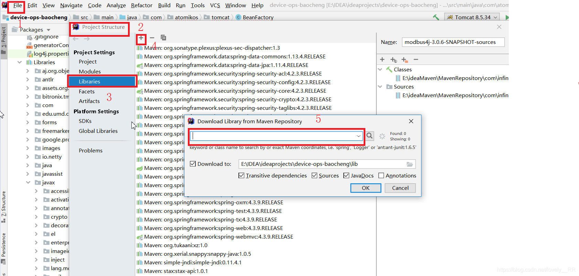The width and height of the screenshot is (579, 276).
Task: Click the add excluded root icon
Action: tap(405, 60)
